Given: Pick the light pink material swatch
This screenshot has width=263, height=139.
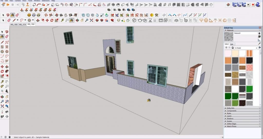Looking at the screenshot, I should [228, 53].
